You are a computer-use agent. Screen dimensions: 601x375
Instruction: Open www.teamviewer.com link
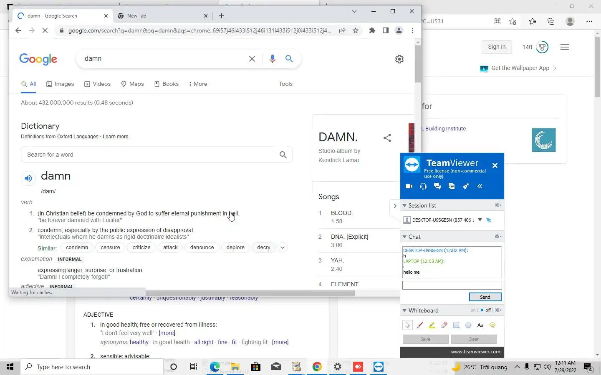[476, 352]
